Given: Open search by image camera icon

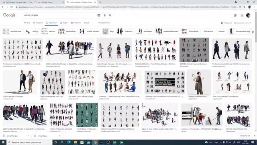Looking at the screenshot, I should (x=99, y=15).
